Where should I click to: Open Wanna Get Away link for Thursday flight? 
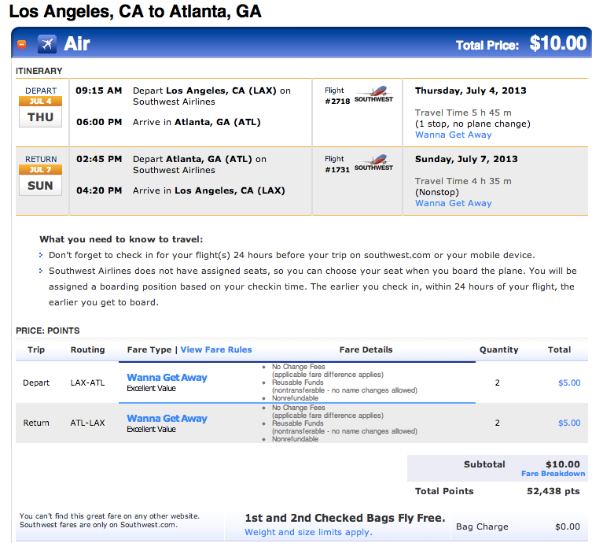453,135
